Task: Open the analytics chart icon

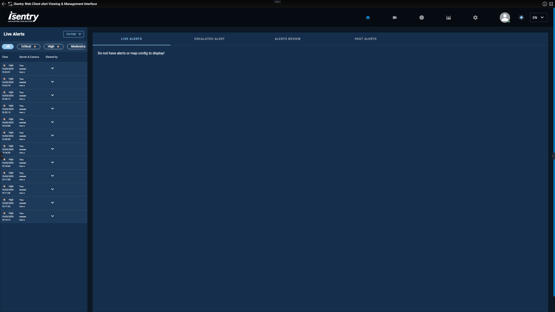Action: click(x=448, y=18)
